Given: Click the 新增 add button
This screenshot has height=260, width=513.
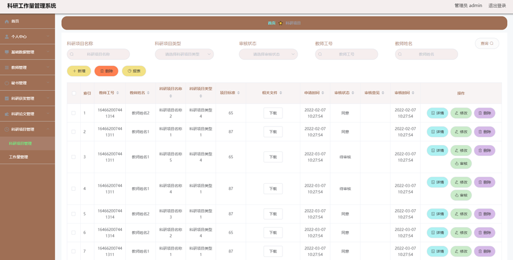Looking at the screenshot, I should click(79, 71).
